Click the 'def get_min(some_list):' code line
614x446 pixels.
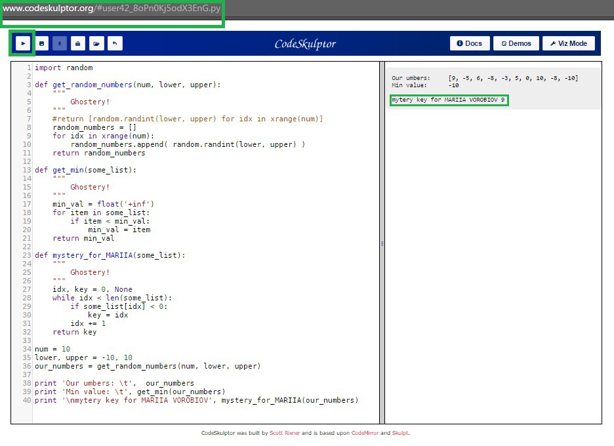[85, 170]
